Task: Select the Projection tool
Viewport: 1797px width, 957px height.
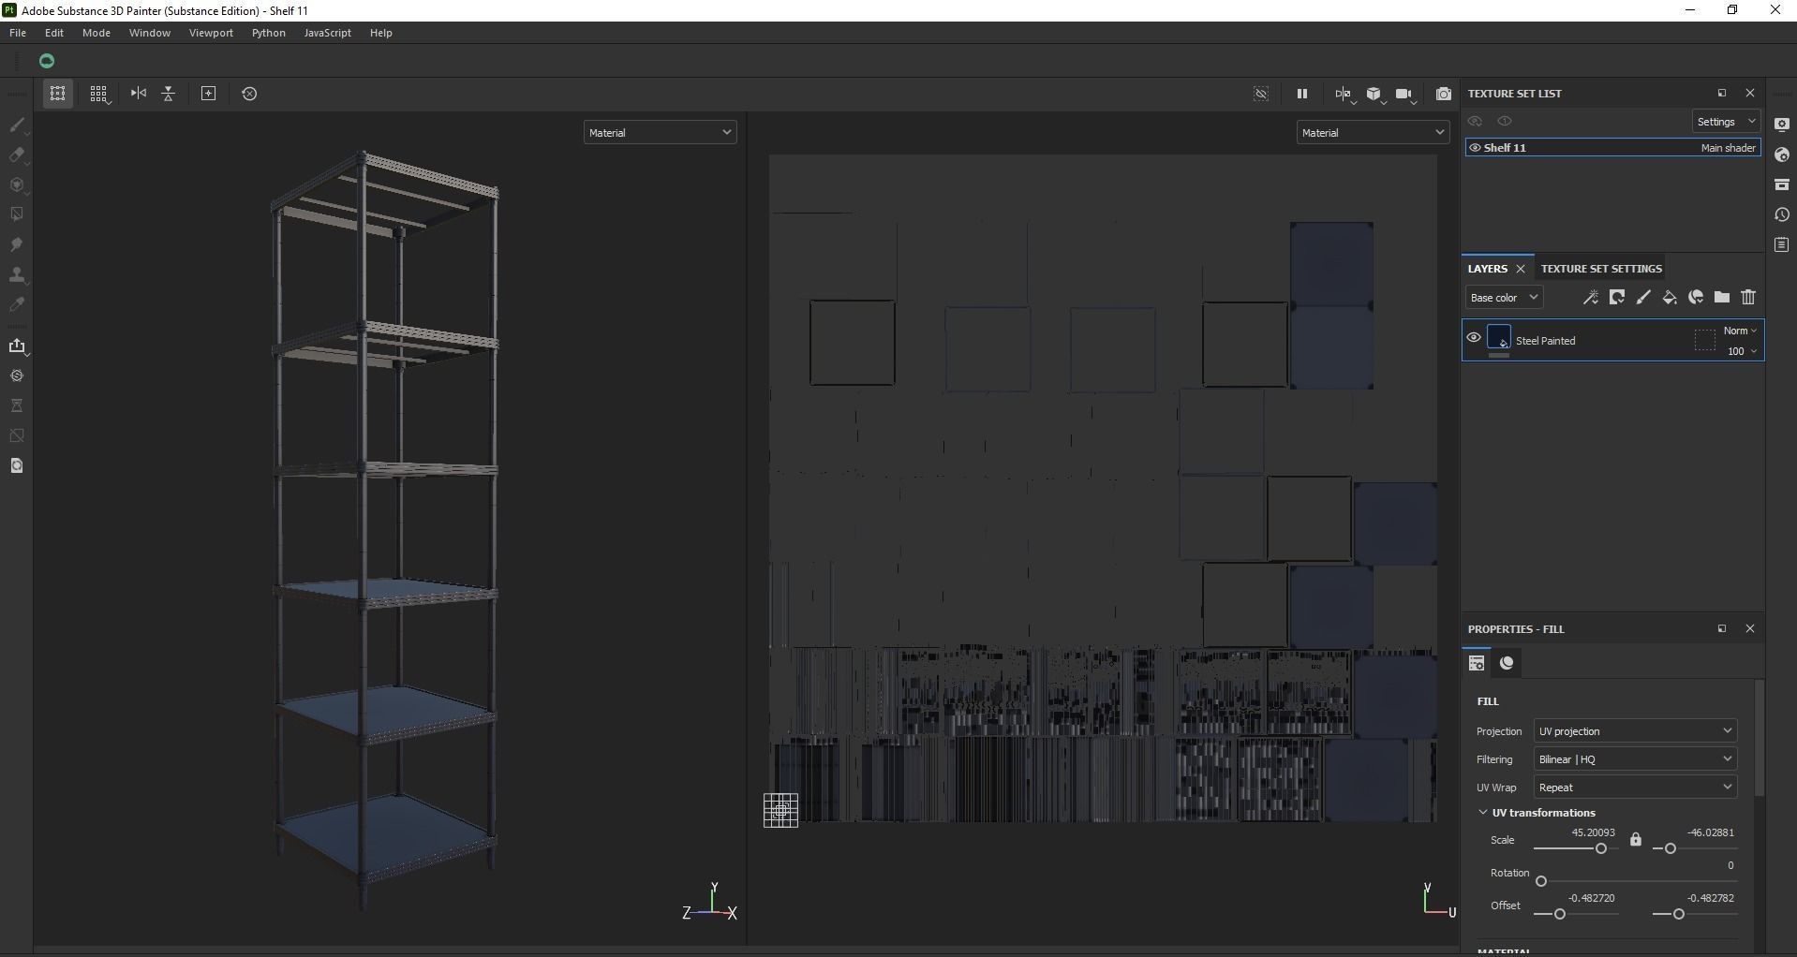Action: (x=17, y=184)
